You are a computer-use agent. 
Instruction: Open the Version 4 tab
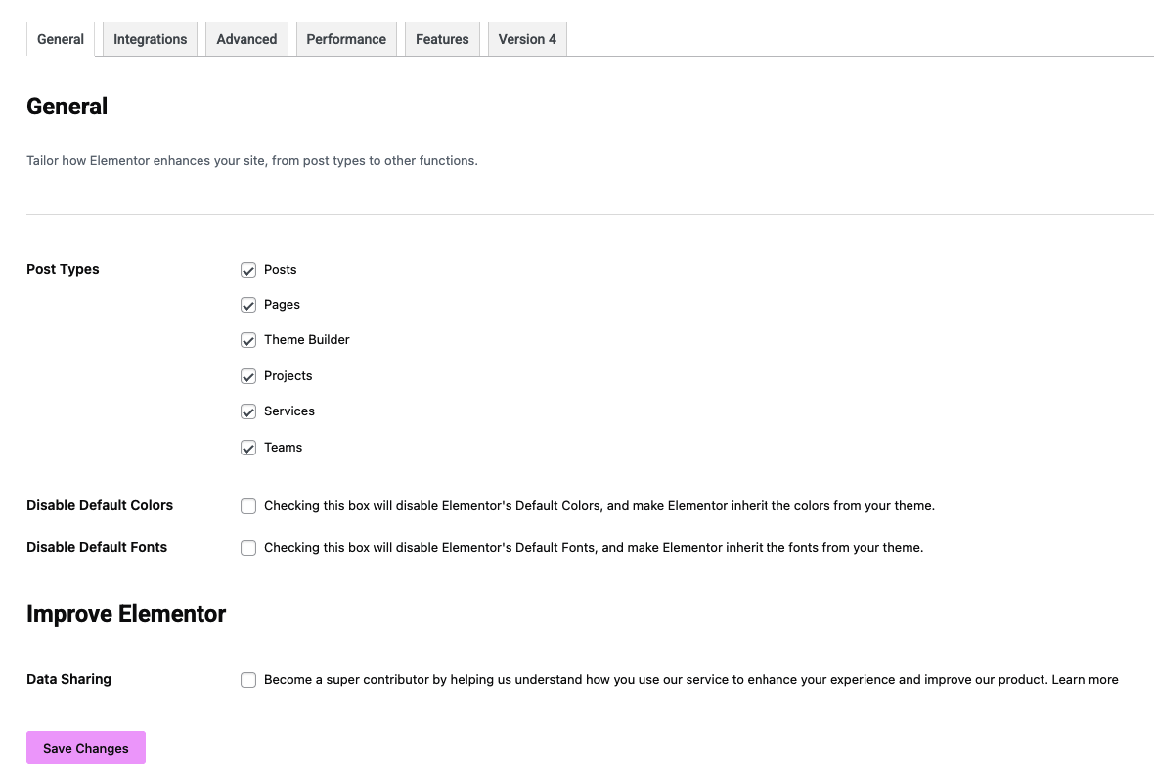point(527,39)
